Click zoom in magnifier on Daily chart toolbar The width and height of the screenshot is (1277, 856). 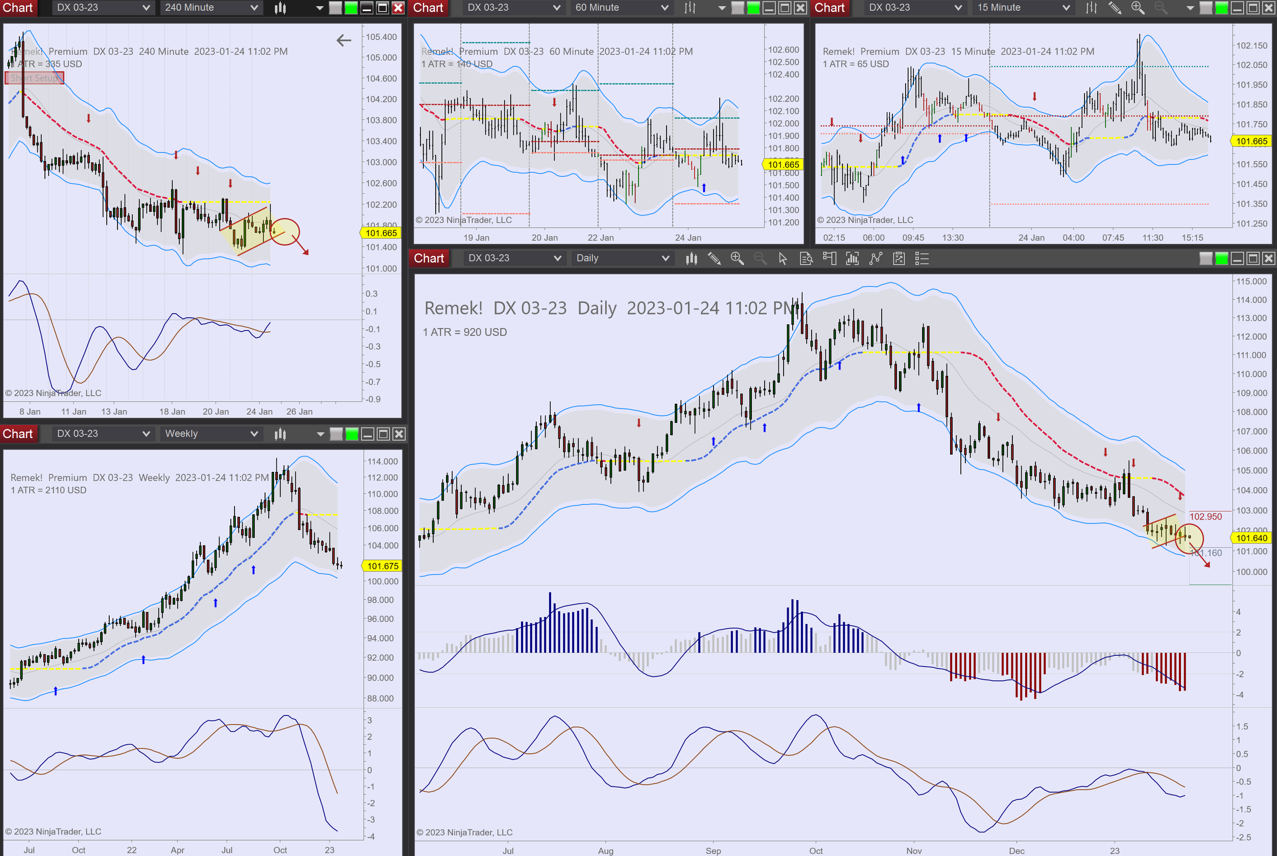coord(737,258)
